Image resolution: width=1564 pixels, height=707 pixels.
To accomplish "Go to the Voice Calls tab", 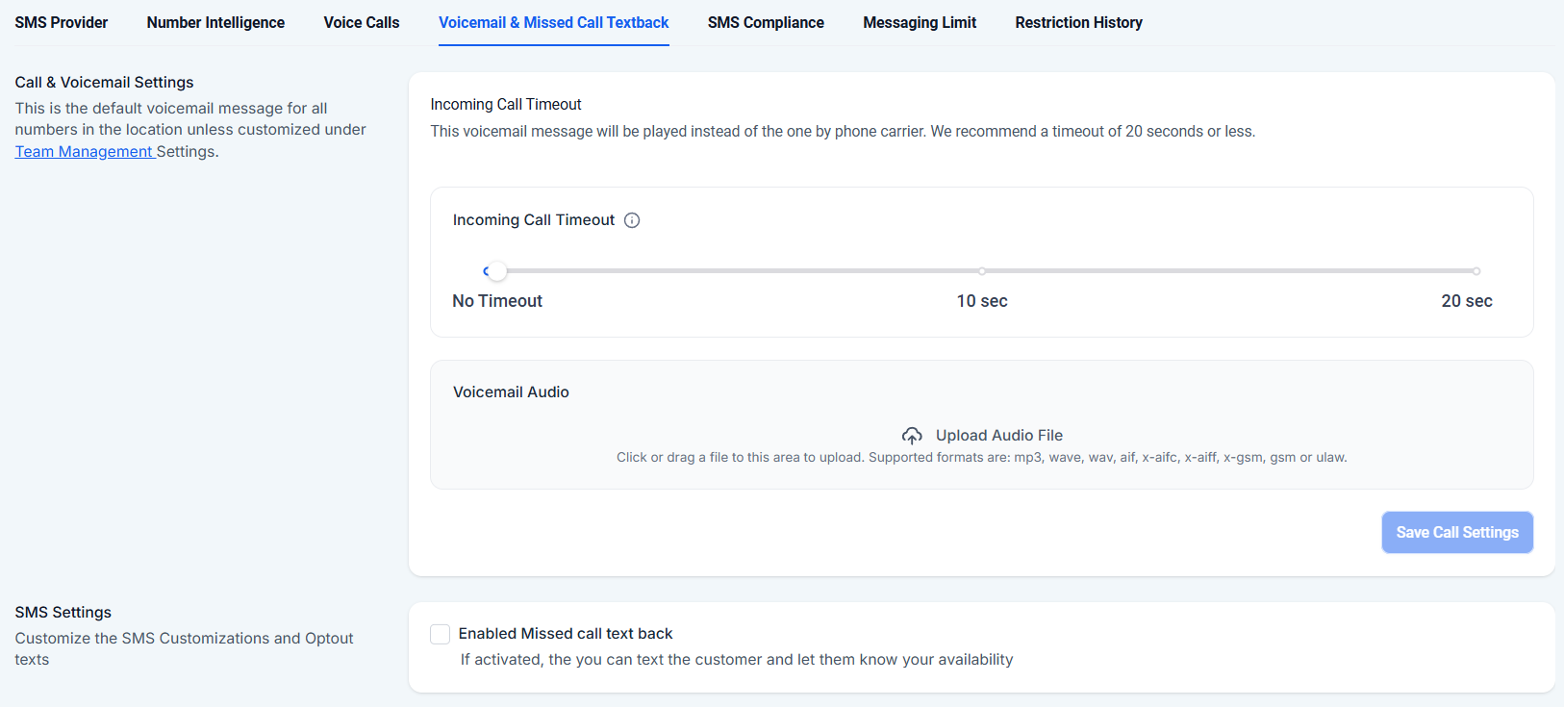I will click(362, 22).
